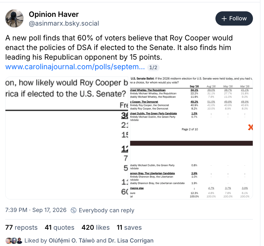View the 41 quotes list
The height and width of the screenshot is (246, 264).
click(x=59, y=227)
